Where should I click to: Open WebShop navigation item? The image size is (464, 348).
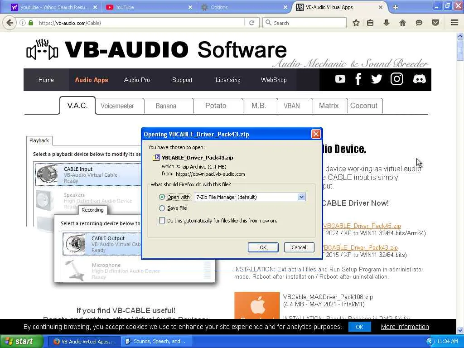(x=274, y=80)
